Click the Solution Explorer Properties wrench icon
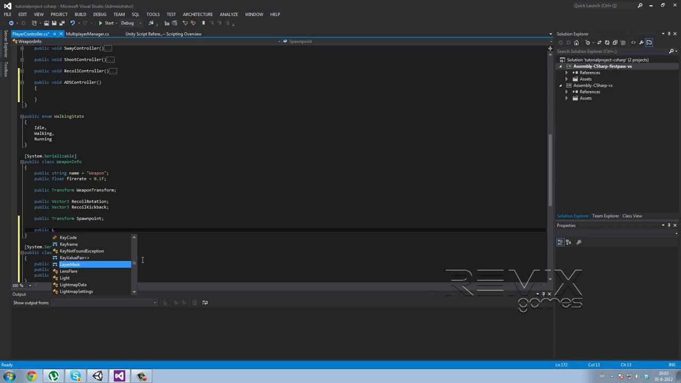Screen dimensions: 681x383 point(641,43)
